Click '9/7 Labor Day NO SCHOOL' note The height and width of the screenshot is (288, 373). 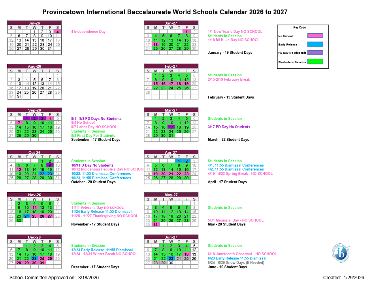tap(94, 127)
